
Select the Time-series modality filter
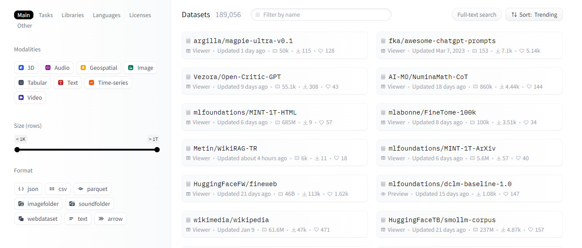[x=108, y=83]
